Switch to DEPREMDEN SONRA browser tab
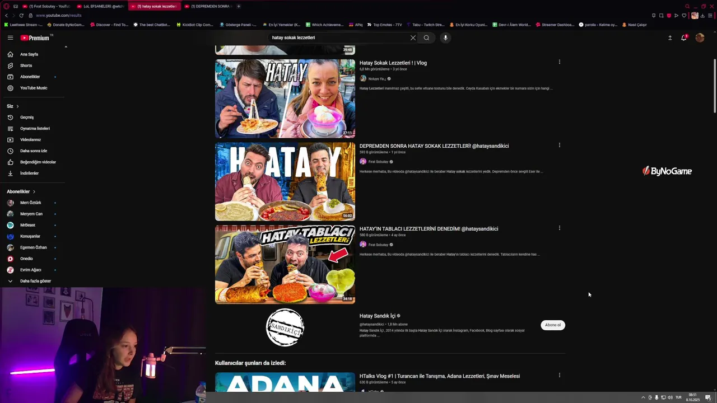This screenshot has width=717, height=403. (208, 6)
